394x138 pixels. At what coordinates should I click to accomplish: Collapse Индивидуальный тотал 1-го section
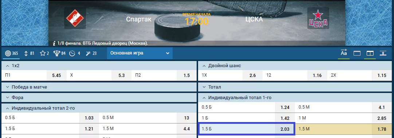(295, 98)
